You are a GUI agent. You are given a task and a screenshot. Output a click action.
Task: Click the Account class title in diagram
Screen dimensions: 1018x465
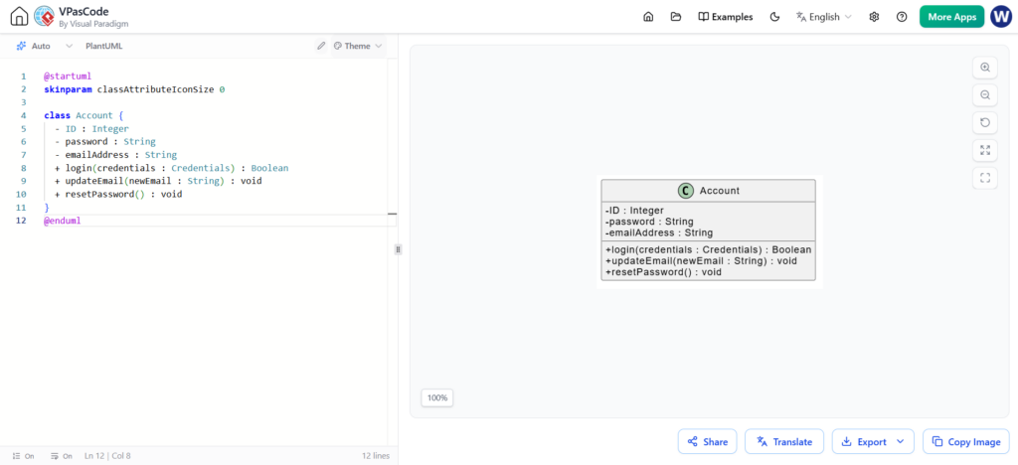pos(720,191)
